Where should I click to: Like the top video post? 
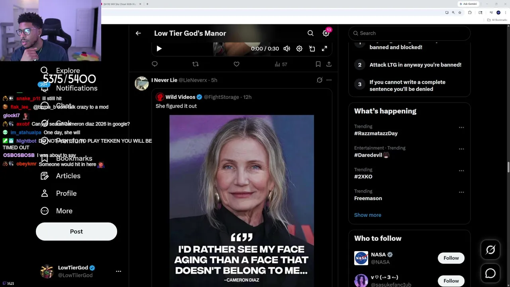click(236, 64)
